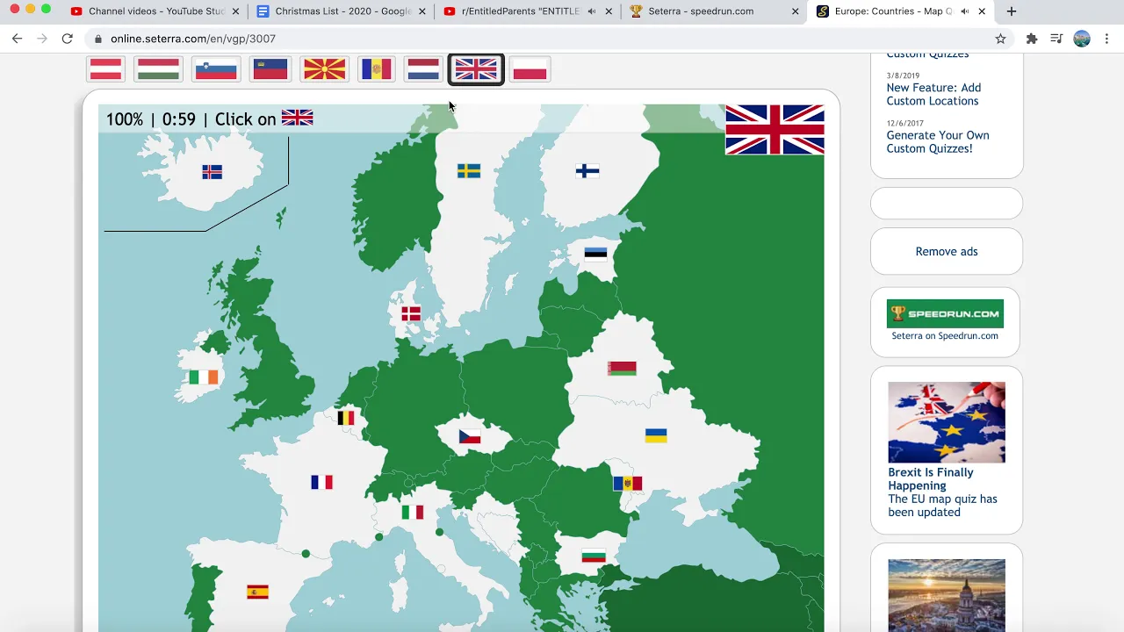Open a new browser tab
1124x632 pixels.
click(1012, 11)
